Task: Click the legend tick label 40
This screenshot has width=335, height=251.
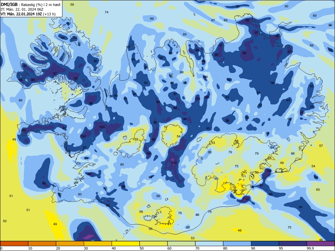Action: pos(114,248)
